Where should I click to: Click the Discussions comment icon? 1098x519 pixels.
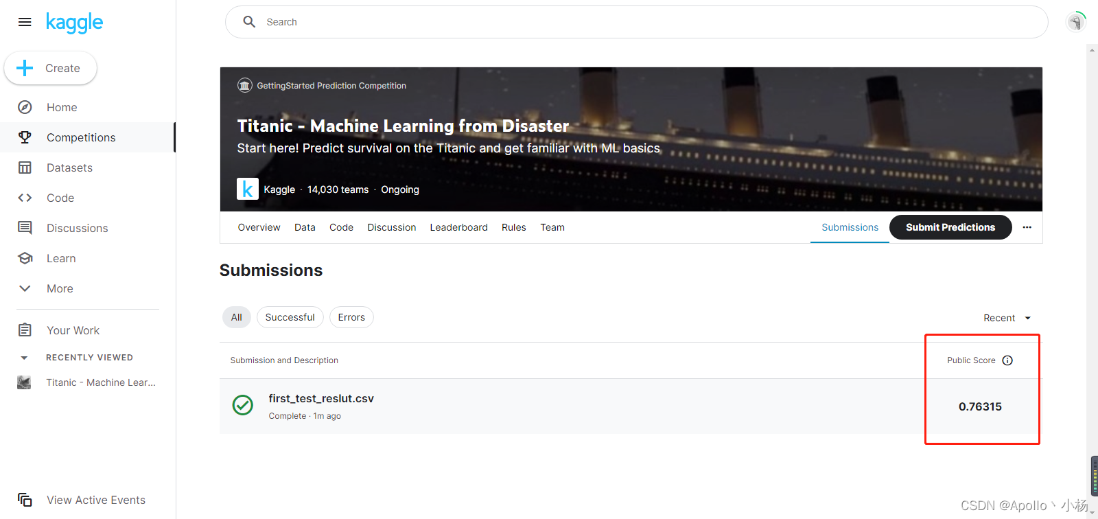click(x=25, y=228)
